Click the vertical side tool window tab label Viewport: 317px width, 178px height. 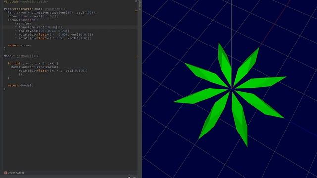click(140, 5)
